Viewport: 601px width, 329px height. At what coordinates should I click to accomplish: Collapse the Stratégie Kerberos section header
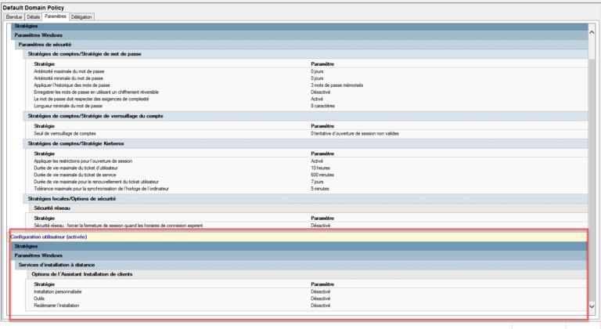pos(305,143)
